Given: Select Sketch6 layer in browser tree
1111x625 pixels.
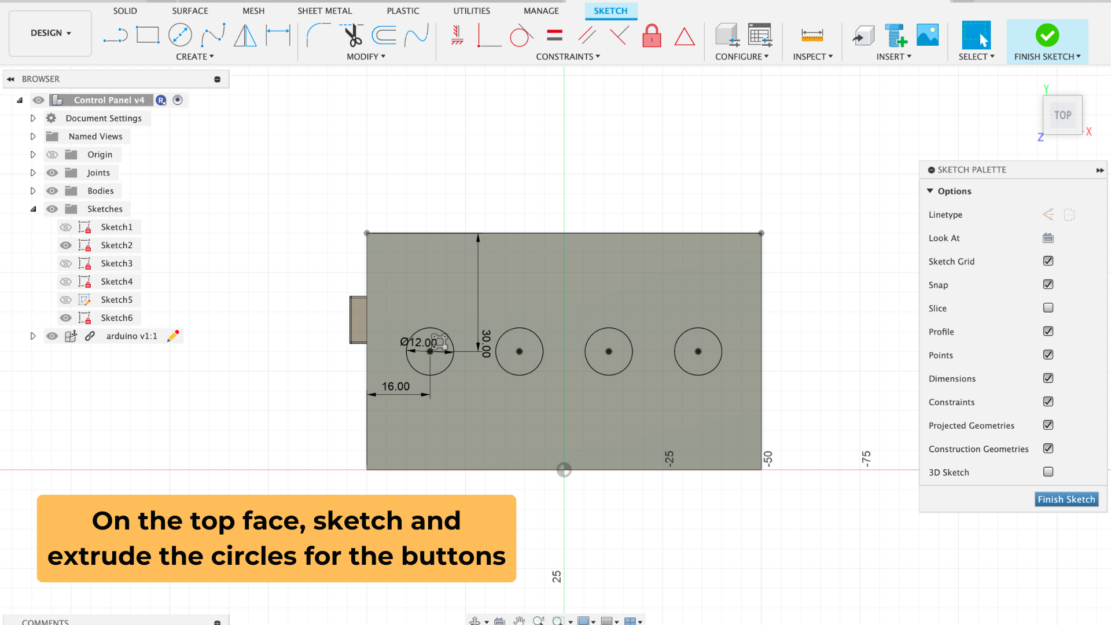Looking at the screenshot, I should (117, 318).
